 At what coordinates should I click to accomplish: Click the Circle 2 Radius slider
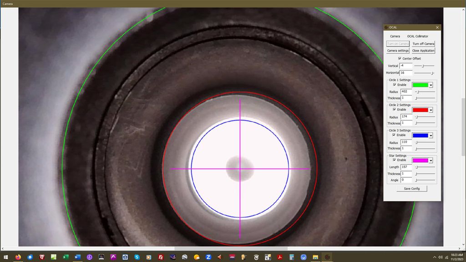coord(425,117)
